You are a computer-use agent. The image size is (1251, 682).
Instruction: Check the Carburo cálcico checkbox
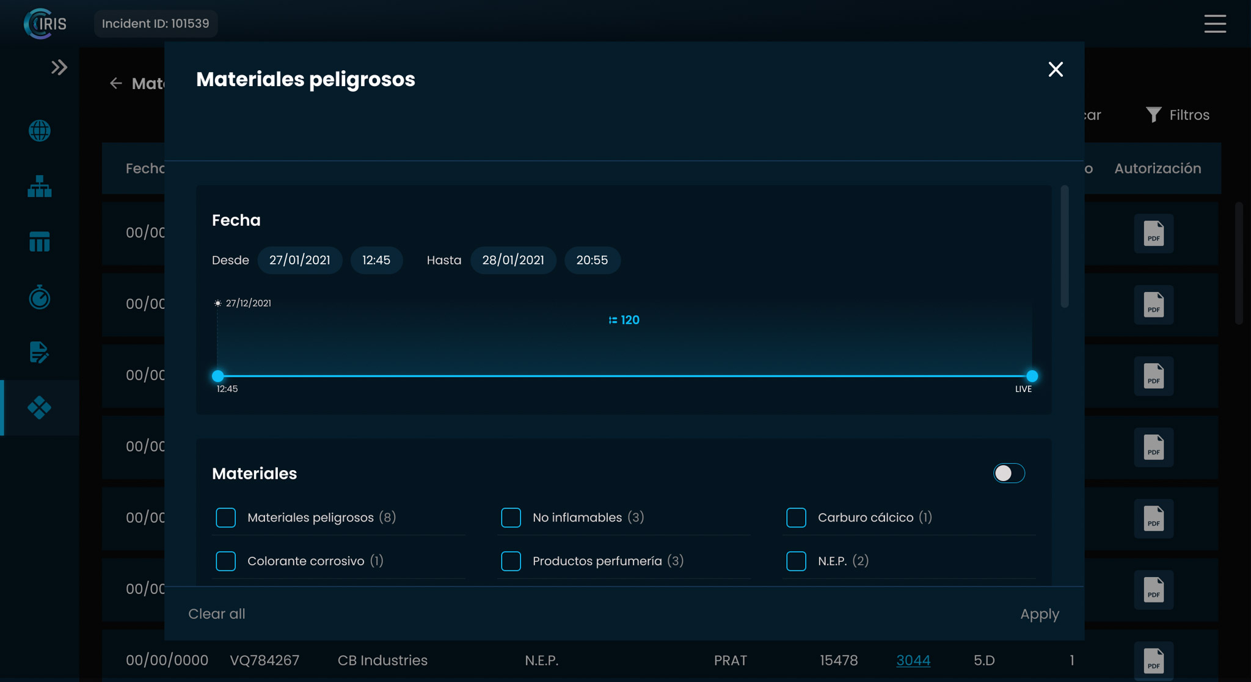click(x=796, y=518)
